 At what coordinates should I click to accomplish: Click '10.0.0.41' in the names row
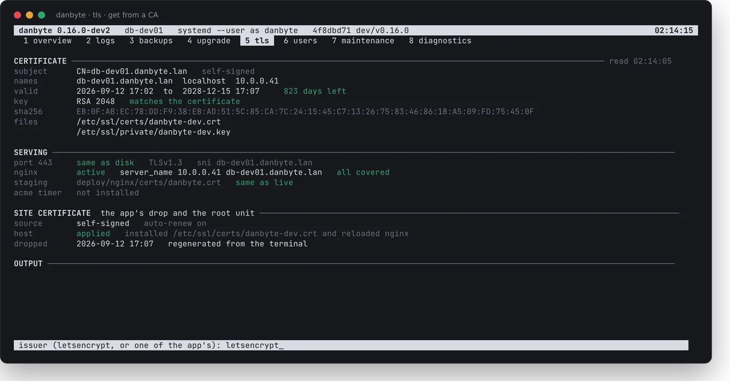coord(257,81)
